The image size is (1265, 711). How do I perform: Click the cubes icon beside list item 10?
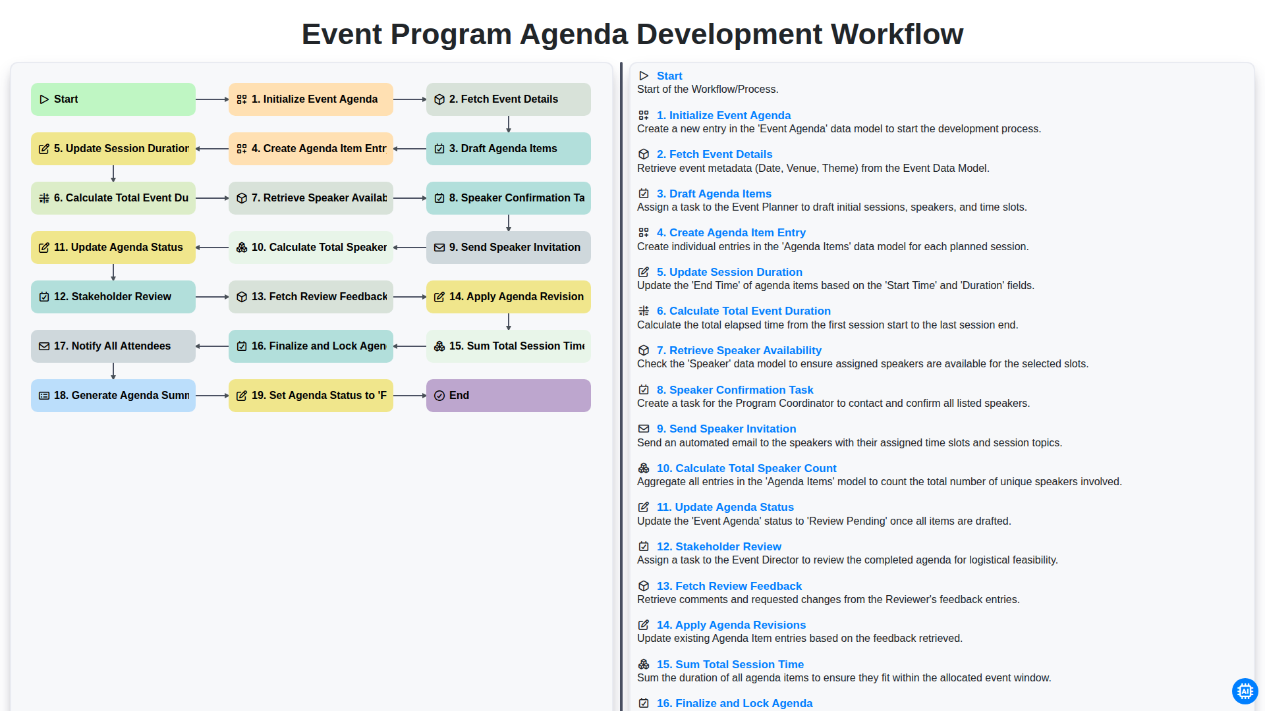(644, 468)
